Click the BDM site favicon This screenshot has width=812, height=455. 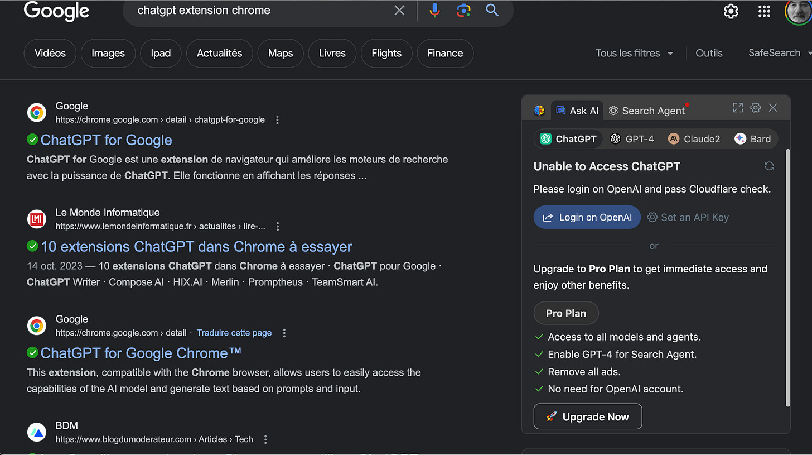(37, 433)
